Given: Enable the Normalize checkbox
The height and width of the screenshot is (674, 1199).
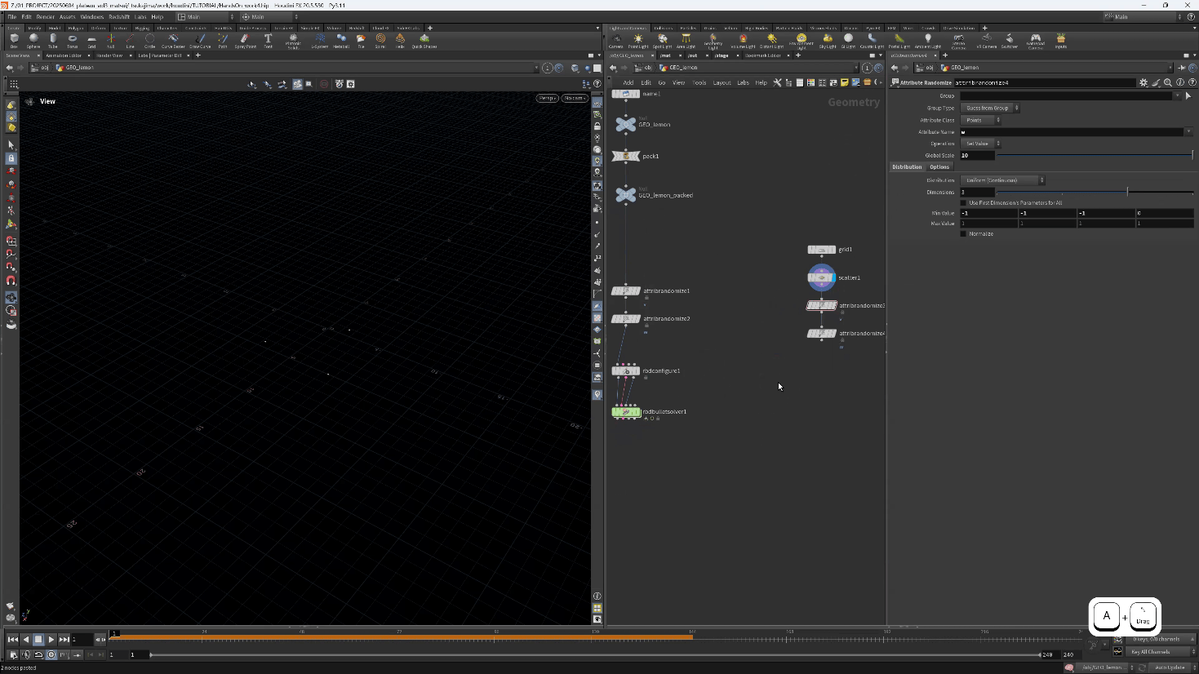Looking at the screenshot, I should tap(964, 234).
